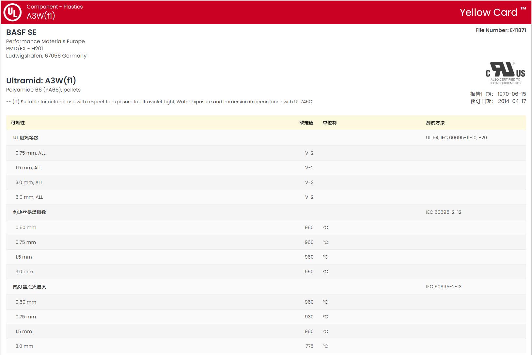
Task: Click the UL logo icon in header
Action: pos(12,12)
